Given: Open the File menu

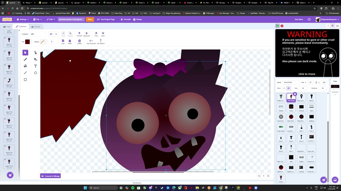Looking at the screenshot, I should coord(37,19).
